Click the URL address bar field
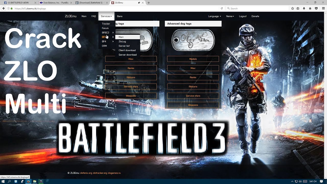Image resolution: width=327 pixels, height=184 pixels. click(116, 8)
